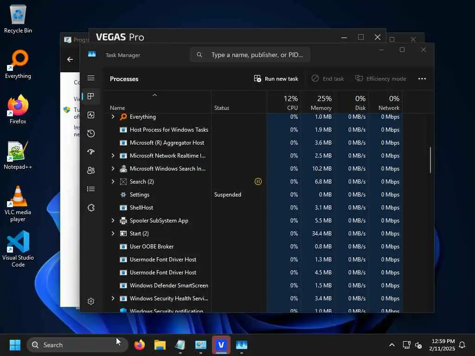The height and width of the screenshot is (356, 475).
Task: Click the paused status icon on Search row
Action: pyautogui.click(x=258, y=182)
